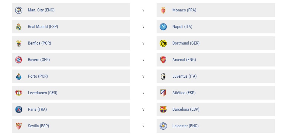Select the Porto club crest
This screenshot has height=139, width=295.
pyautogui.click(x=19, y=76)
